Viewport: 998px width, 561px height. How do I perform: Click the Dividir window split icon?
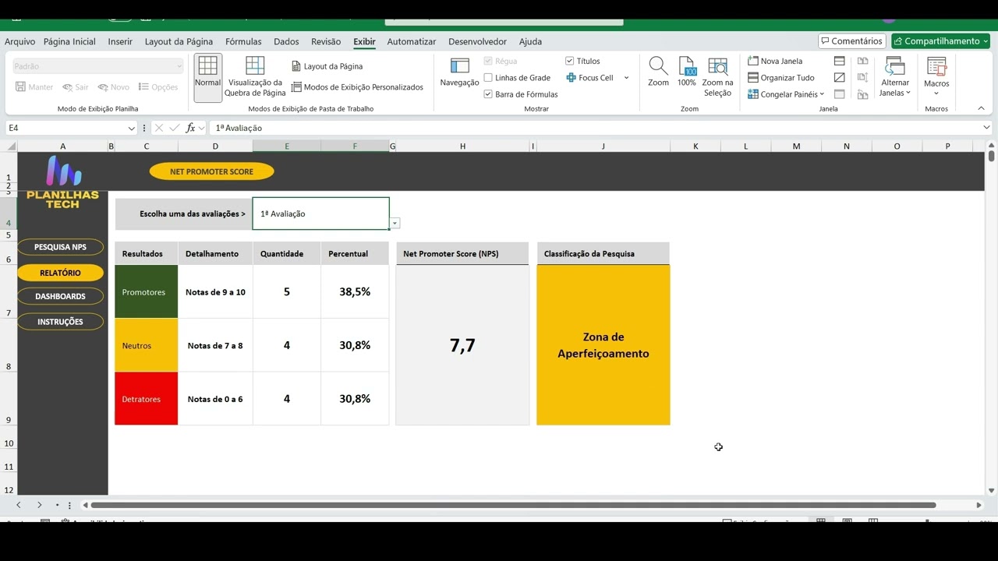point(840,61)
